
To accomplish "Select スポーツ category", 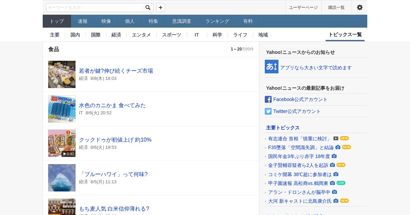I will coord(172,35).
